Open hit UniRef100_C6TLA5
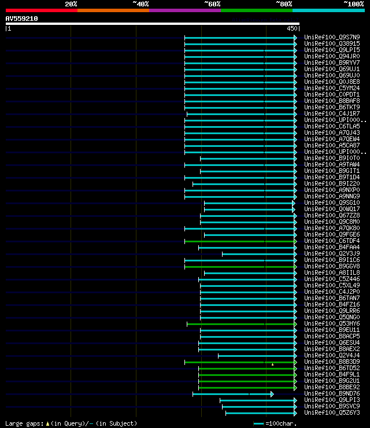 coord(332,126)
